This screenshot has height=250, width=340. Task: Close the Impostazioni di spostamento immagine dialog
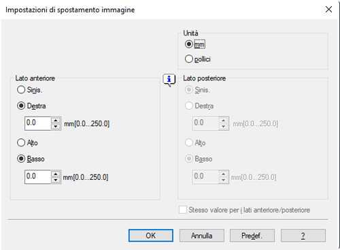pyautogui.click(x=328, y=10)
